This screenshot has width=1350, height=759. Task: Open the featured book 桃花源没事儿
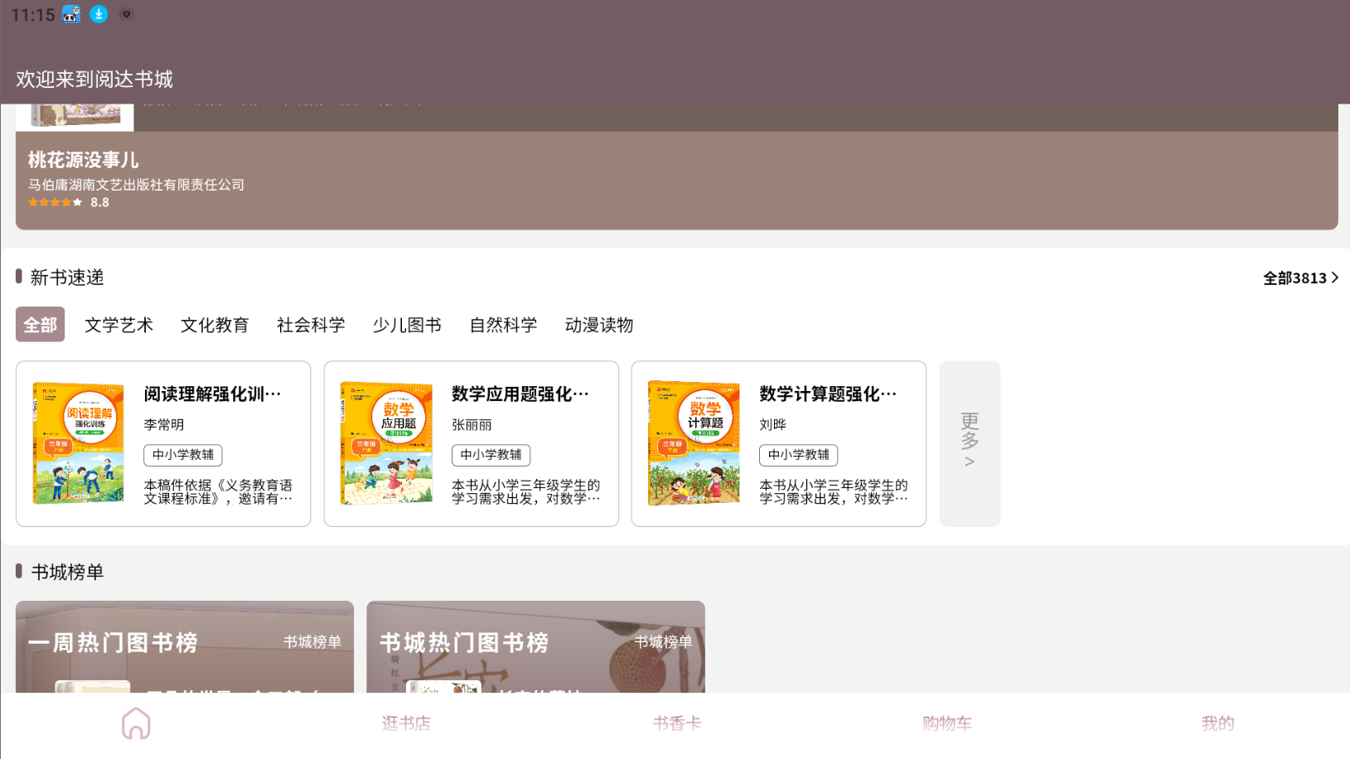point(677,167)
